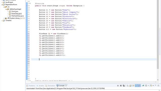The image size is (161, 91).
Task: Expand the JRE System Library node
Action: point(4,18)
